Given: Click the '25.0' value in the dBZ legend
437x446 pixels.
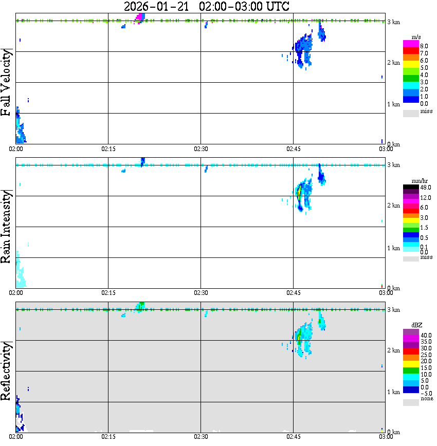Looking at the screenshot, I should (426, 355).
